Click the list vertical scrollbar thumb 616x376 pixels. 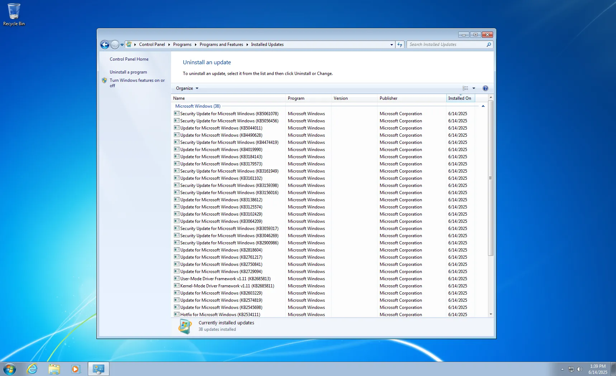coord(491,178)
